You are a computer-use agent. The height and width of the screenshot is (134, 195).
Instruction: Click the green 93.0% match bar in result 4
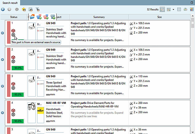(18, 121)
